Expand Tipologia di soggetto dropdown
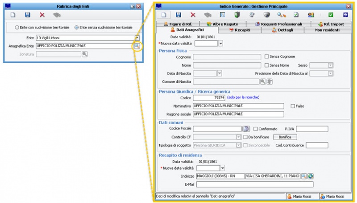The image size is (357, 203). [238, 145]
